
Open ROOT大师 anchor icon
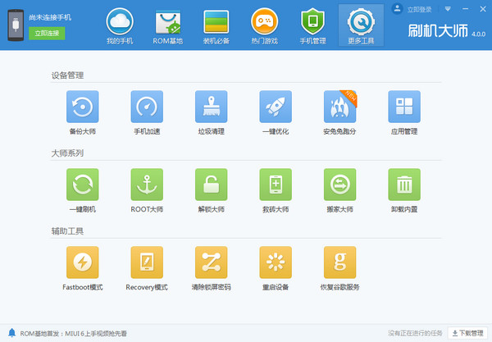[x=147, y=185]
